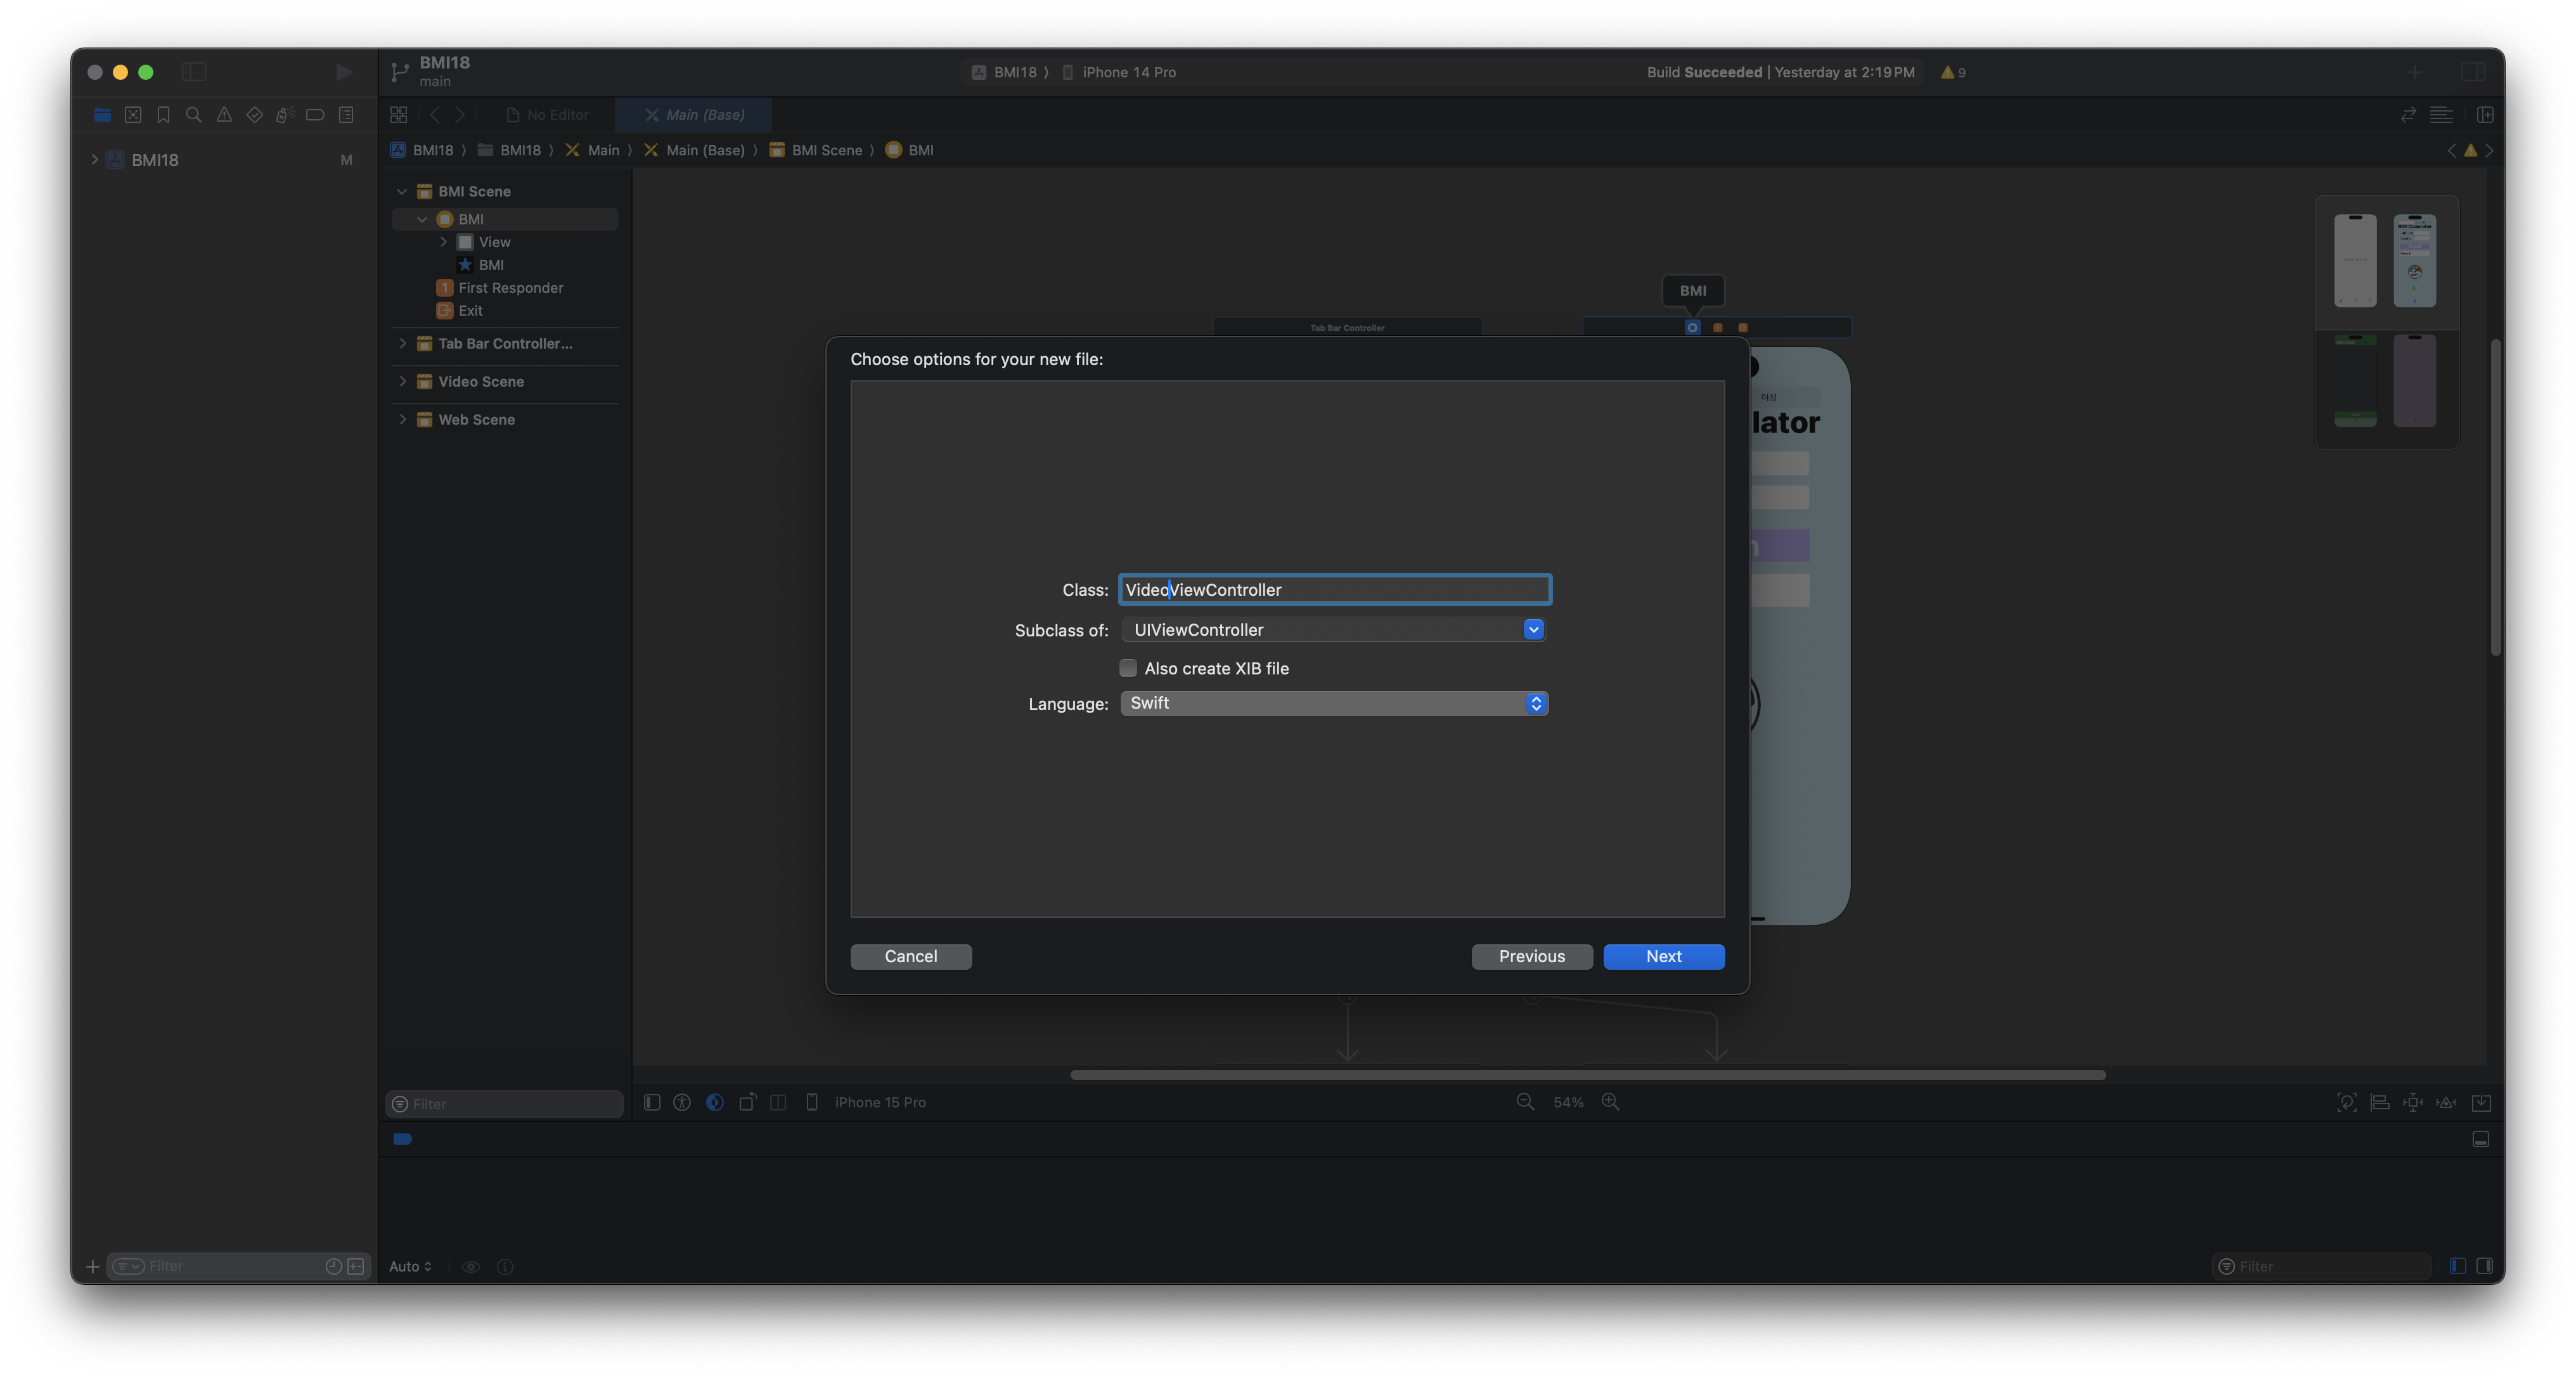The image size is (2576, 1378).
Task: Expand the Video Scene in outline
Action: (403, 381)
